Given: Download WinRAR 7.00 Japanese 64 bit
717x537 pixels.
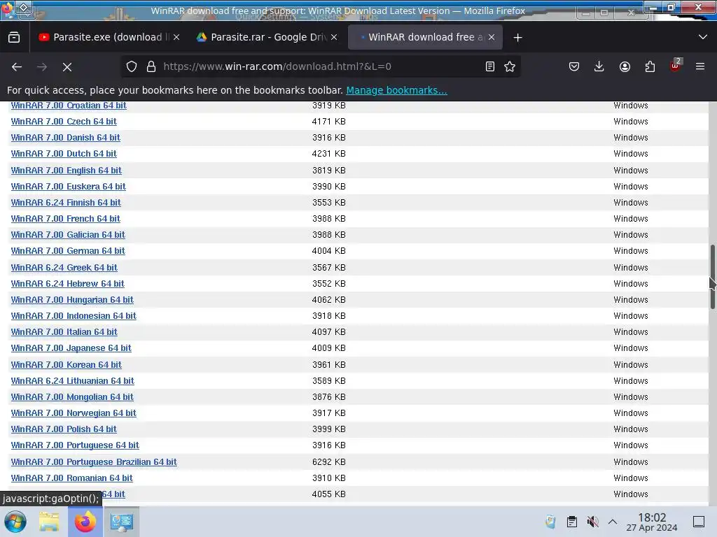Looking at the screenshot, I should 71,348.
